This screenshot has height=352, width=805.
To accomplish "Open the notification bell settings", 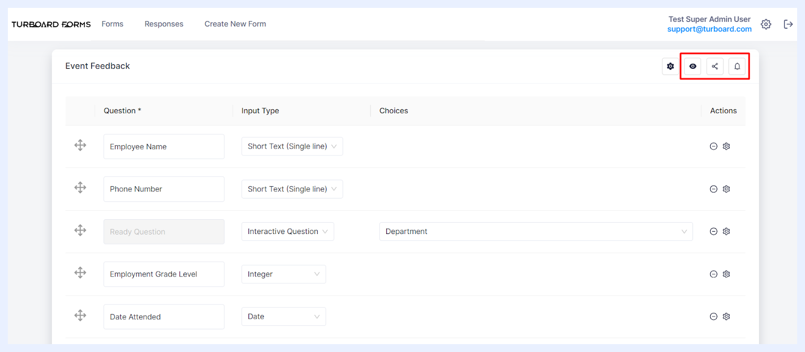I will [737, 66].
